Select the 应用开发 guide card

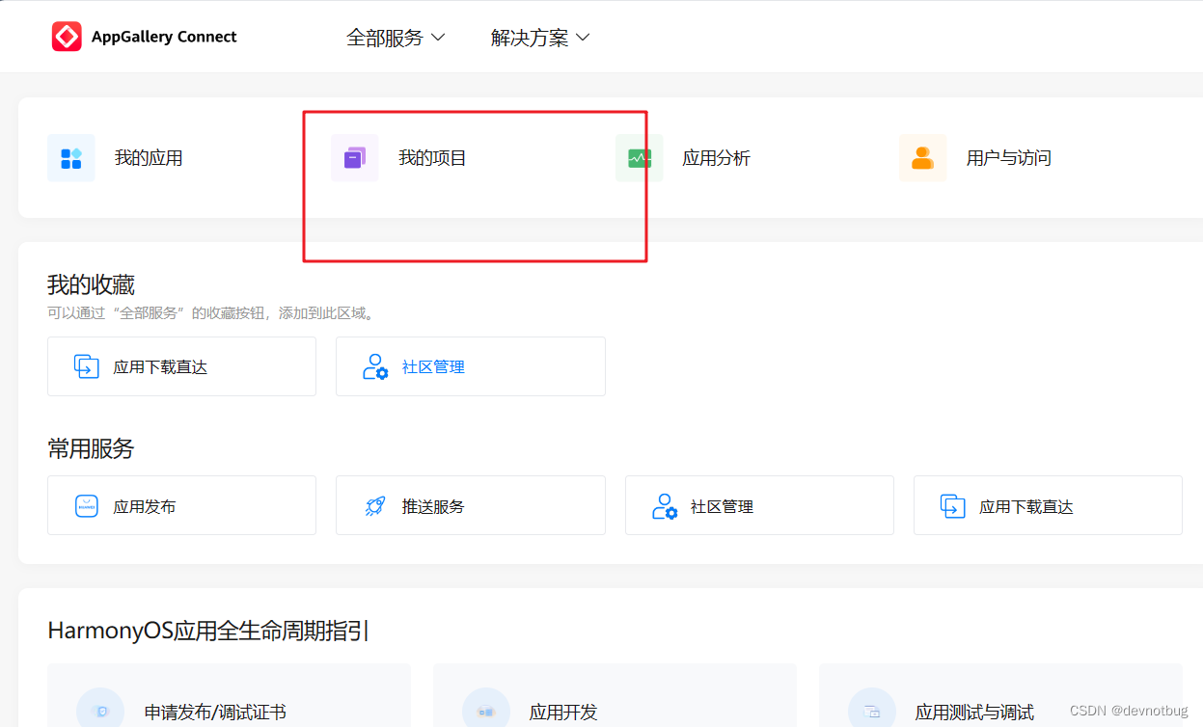point(615,695)
